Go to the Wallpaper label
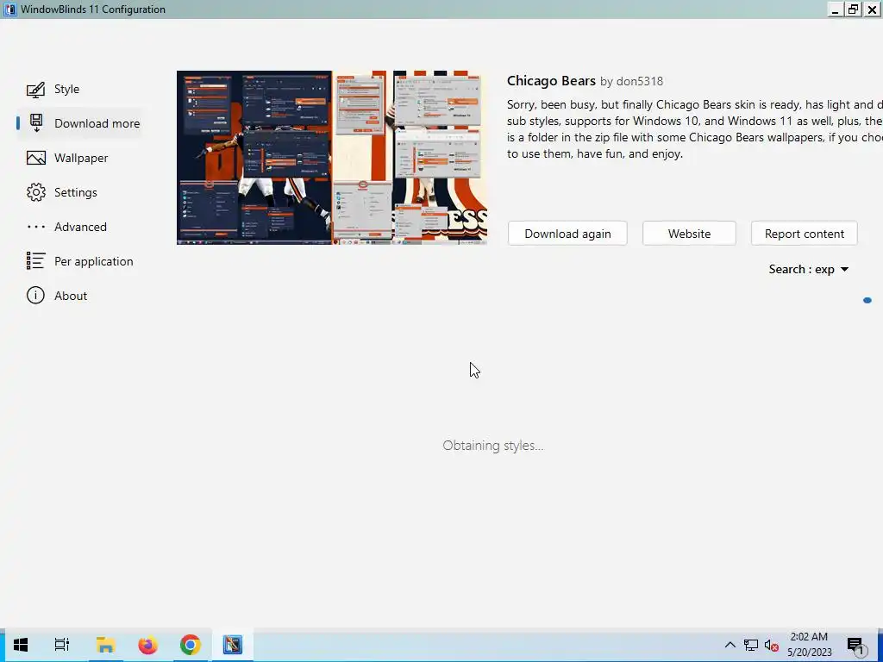 (81, 159)
